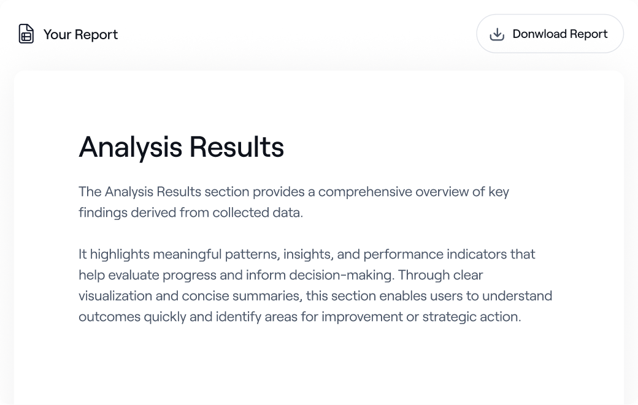Click the Donwload Report button

tap(550, 34)
